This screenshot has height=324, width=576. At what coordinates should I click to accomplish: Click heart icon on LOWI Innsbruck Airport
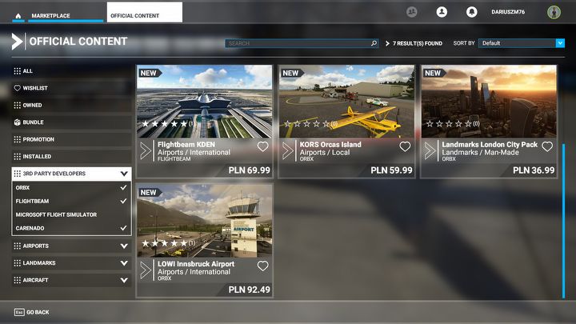[262, 266]
